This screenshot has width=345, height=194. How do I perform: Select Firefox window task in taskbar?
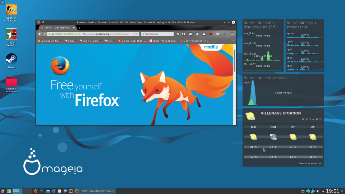95,191
